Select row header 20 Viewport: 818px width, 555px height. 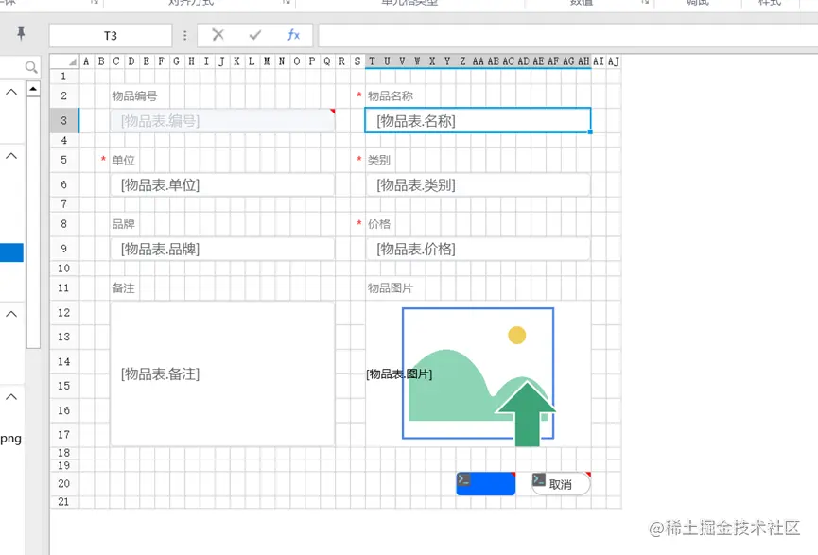(x=63, y=483)
